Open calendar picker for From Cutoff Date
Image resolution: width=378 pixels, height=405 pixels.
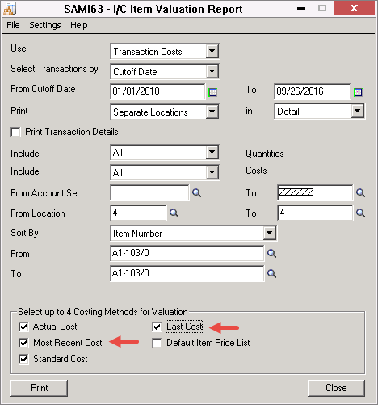point(212,92)
